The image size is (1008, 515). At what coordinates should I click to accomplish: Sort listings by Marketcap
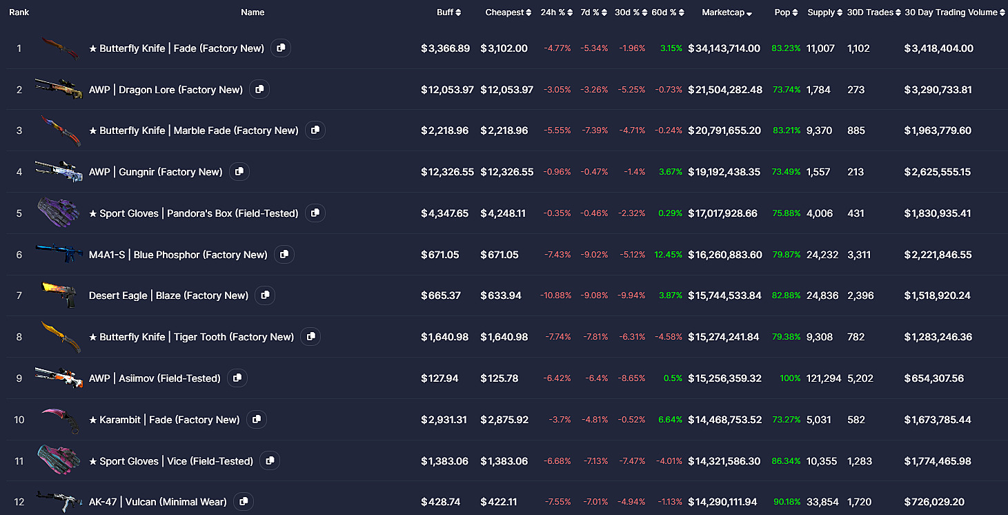click(x=727, y=12)
